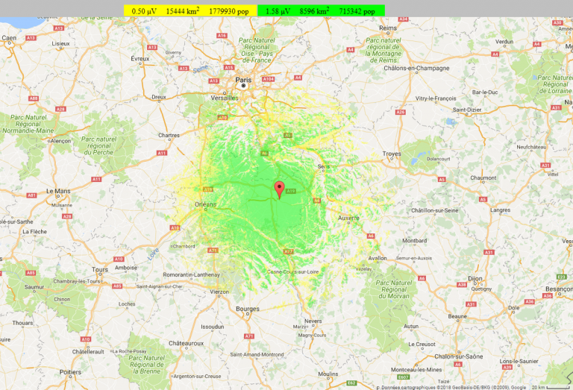Click the yellow 0.50 µV legend box
The width and height of the screenshot is (573, 390).
click(x=190, y=10)
